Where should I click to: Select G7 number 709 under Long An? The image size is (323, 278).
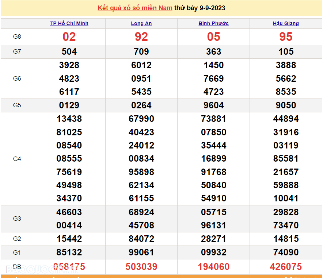click(x=141, y=51)
